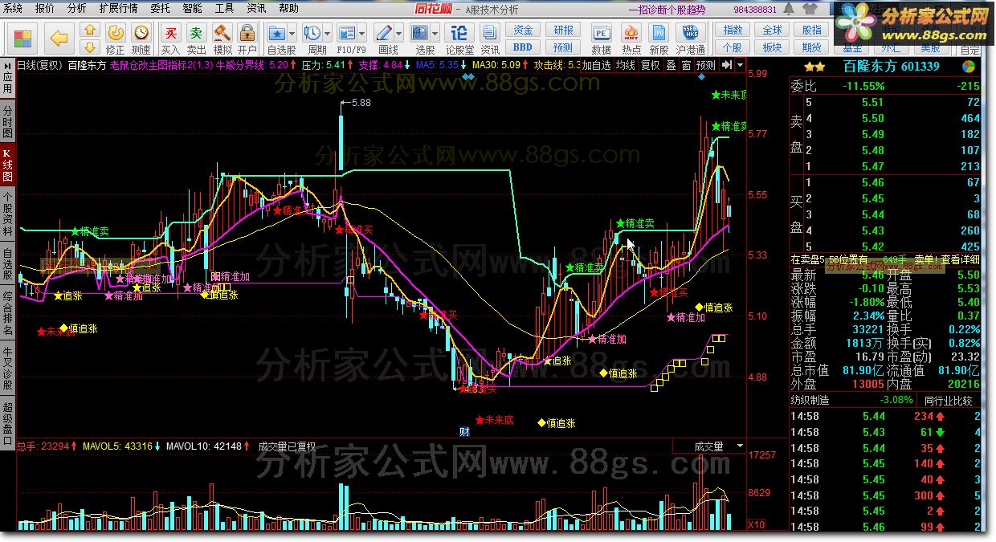Switch to the 分时图 side tab
996x542 pixels.
click(x=7, y=121)
